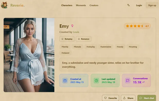Image resolution: width=159 pixels, height=101 pixels.
Task: Select the Roleplay category button
Action: tap(67, 39)
